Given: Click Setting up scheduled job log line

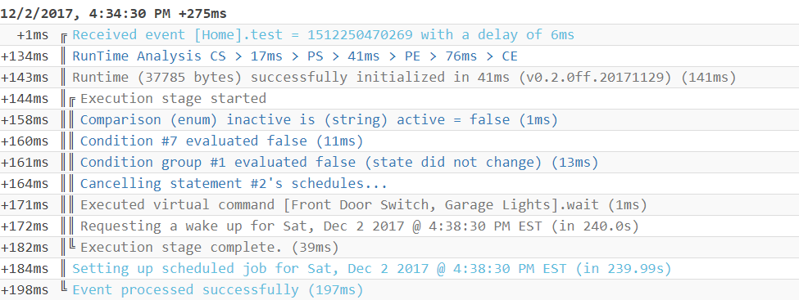Looking at the screenshot, I should (372, 269).
